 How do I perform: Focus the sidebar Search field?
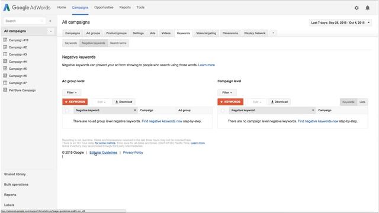(x=24, y=21)
